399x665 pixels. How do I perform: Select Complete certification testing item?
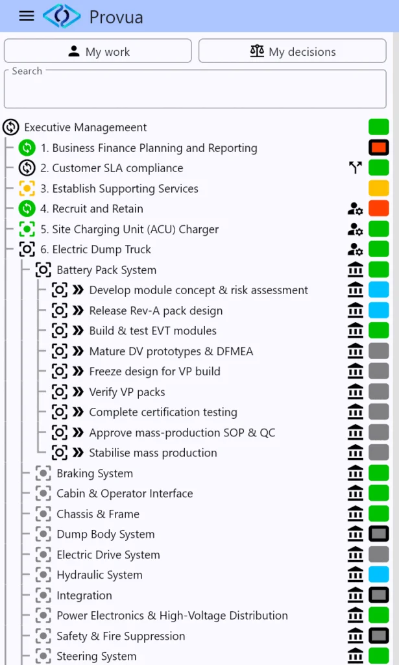click(163, 412)
